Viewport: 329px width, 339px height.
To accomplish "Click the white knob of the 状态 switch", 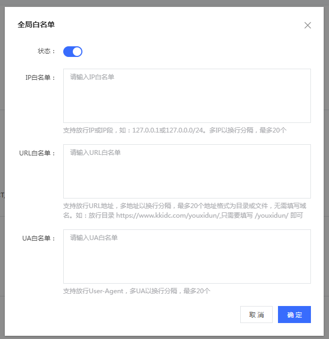I will pyautogui.click(x=77, y=52).
